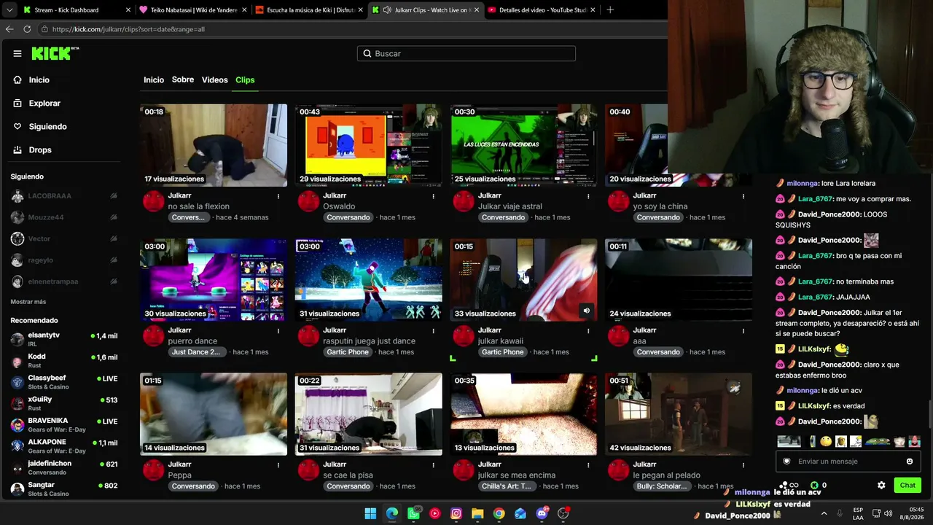
Task: Toggle notifications for rageylo channel
Action: 114,260
